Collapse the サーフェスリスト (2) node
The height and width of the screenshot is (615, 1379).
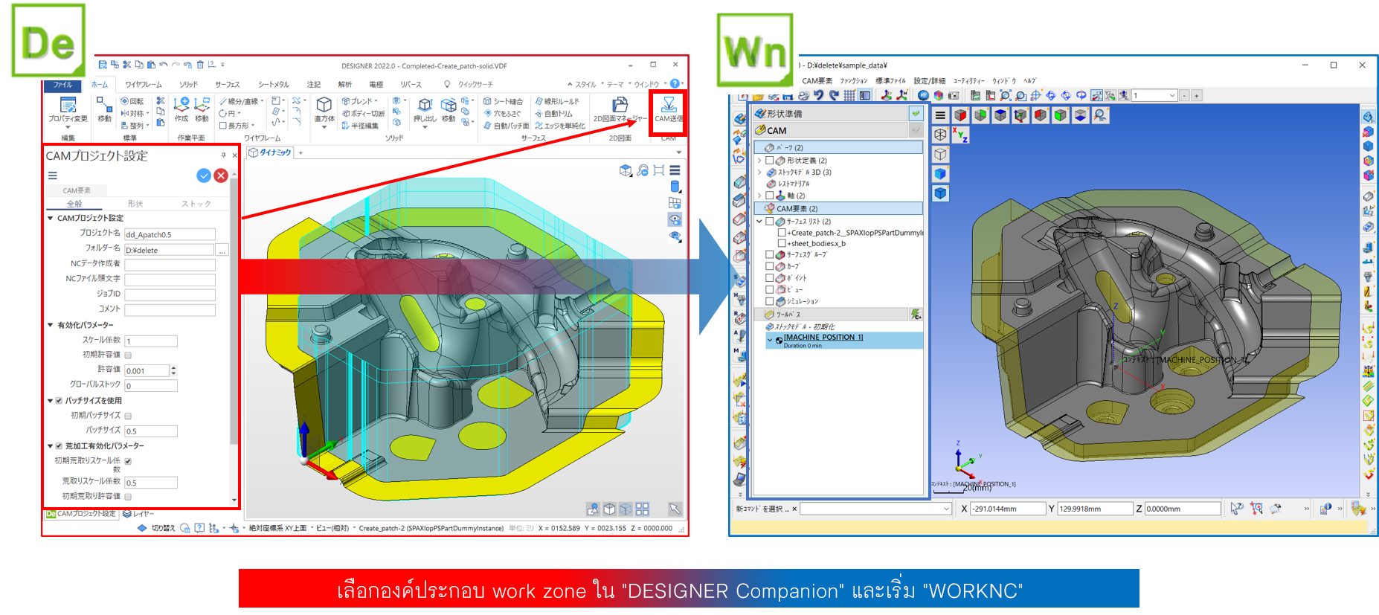click(759, 221)
